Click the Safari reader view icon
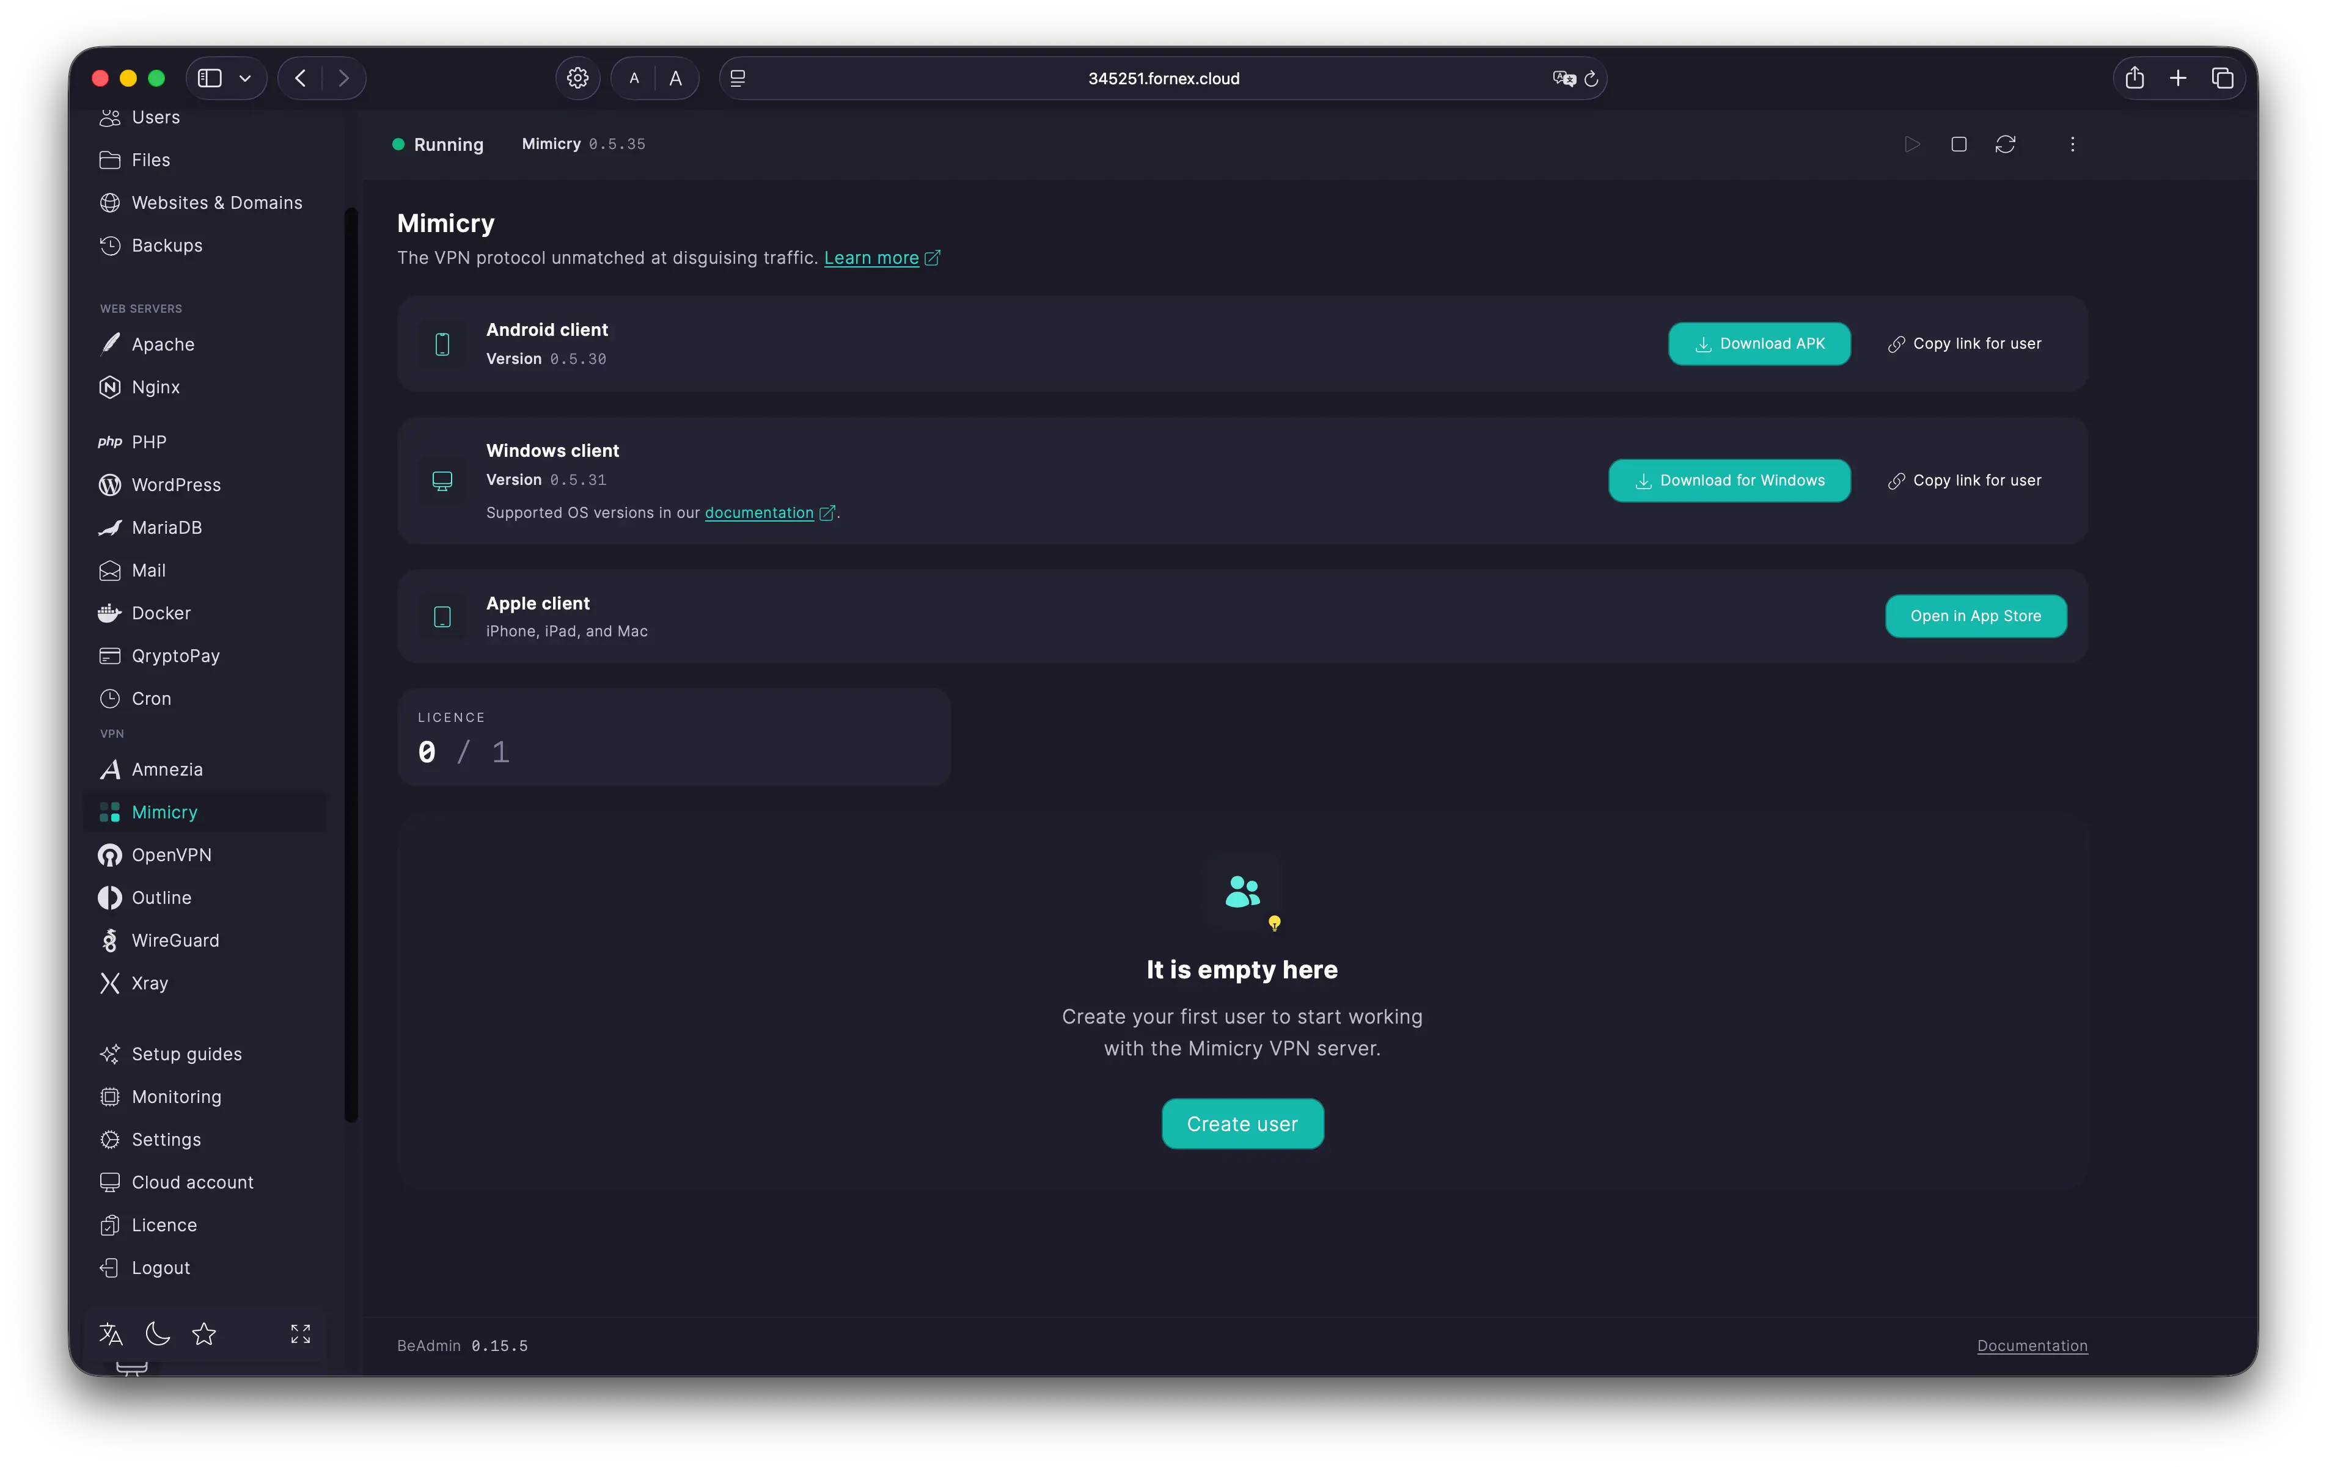Image resolution: width=2327 pixels, height=1467 pixels. pos(738,78)
